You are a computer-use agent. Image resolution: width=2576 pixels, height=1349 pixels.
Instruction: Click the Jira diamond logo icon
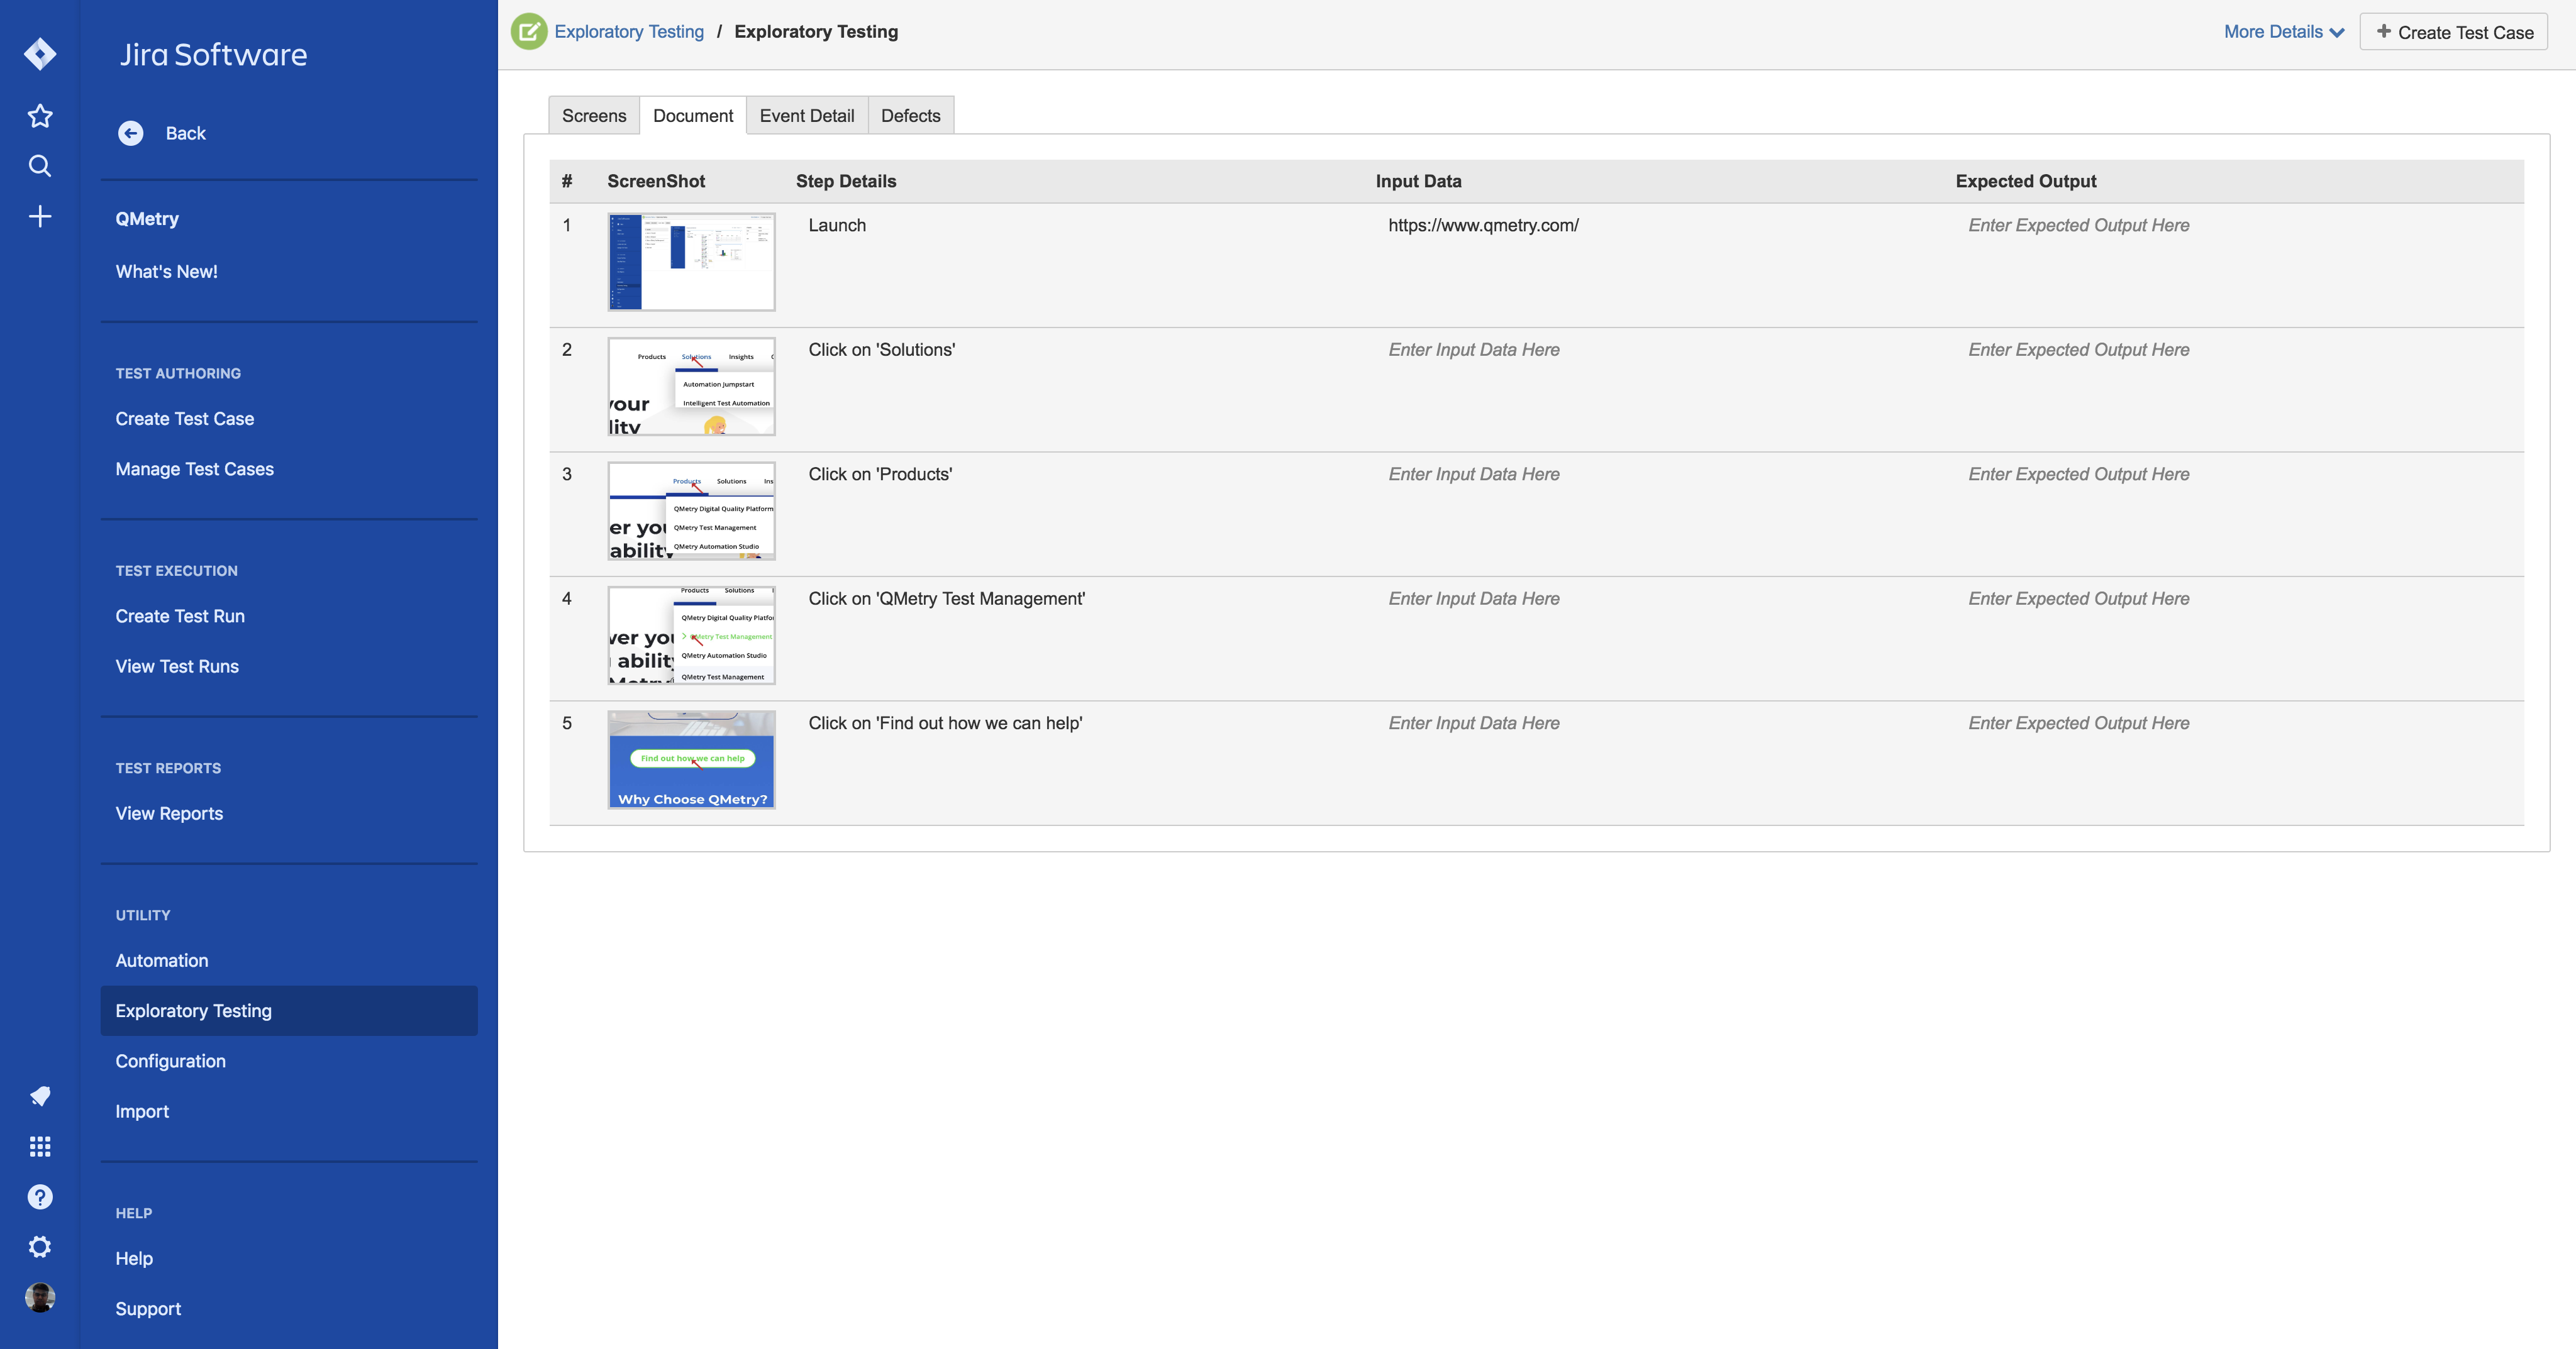tap(40, 53)
